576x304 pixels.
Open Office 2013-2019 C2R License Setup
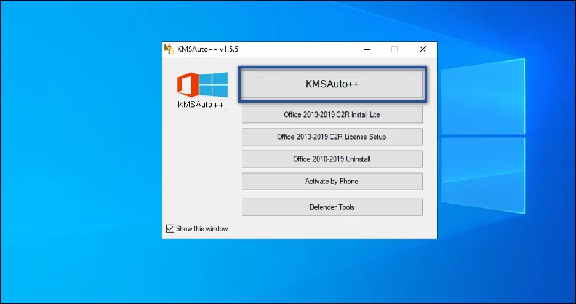click(x=332, y=137)
